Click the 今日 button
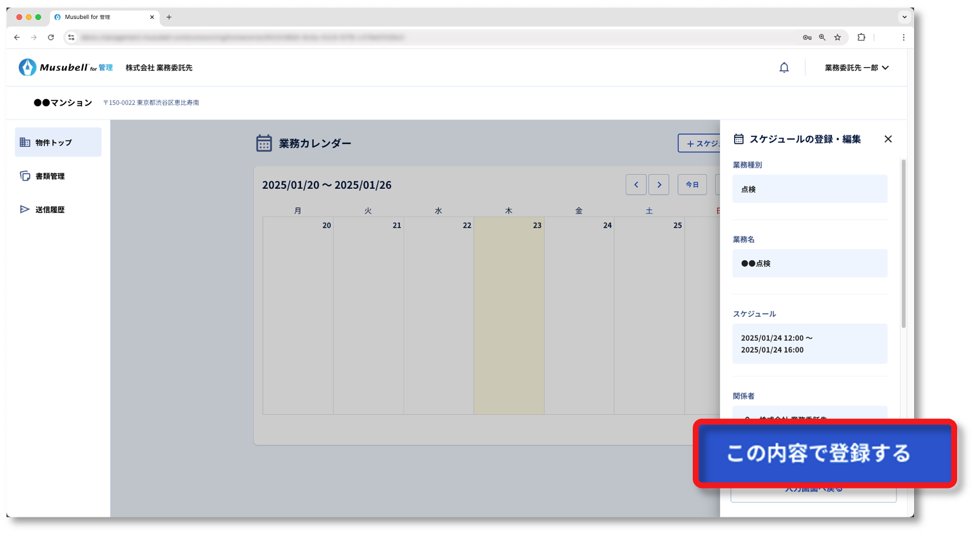The width and height of the screenshot is (976, 538). tap(692, 185)
